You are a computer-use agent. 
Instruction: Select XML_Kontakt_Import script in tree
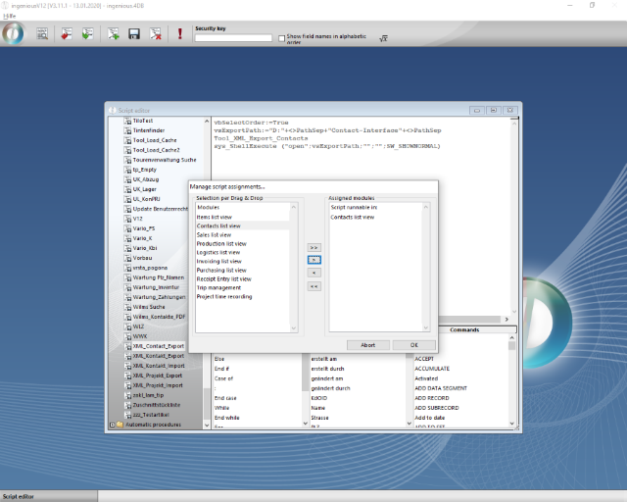(159, 366)
